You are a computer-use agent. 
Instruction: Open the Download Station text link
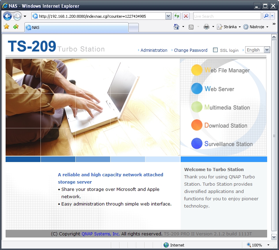pos(226,125)
